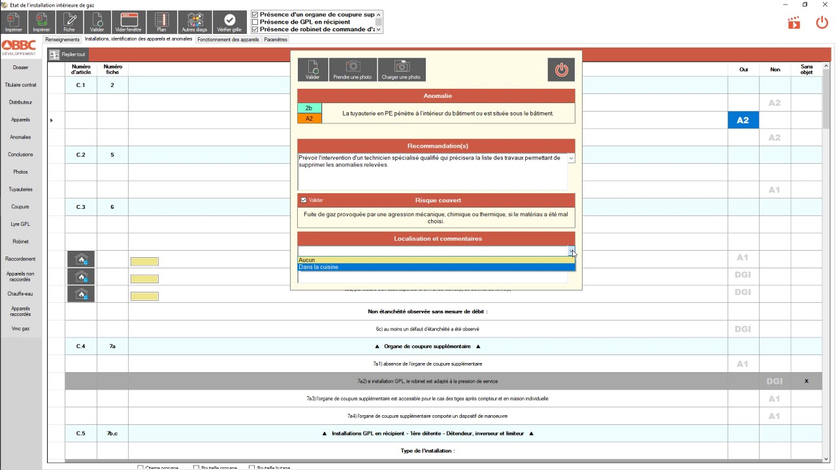Click the red video clapper icon
Image resolution: width=836 pixels, height=470 pixels.
pos(794,23)
